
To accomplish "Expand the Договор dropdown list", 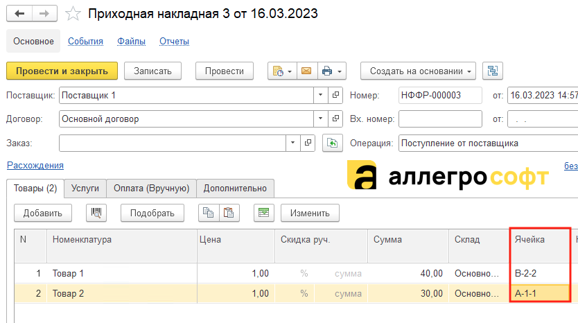I will 320,119.
